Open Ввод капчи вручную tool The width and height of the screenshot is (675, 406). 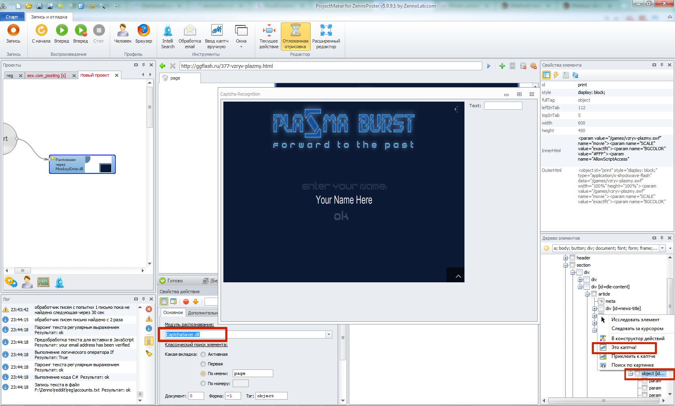[x=217, y=36]
